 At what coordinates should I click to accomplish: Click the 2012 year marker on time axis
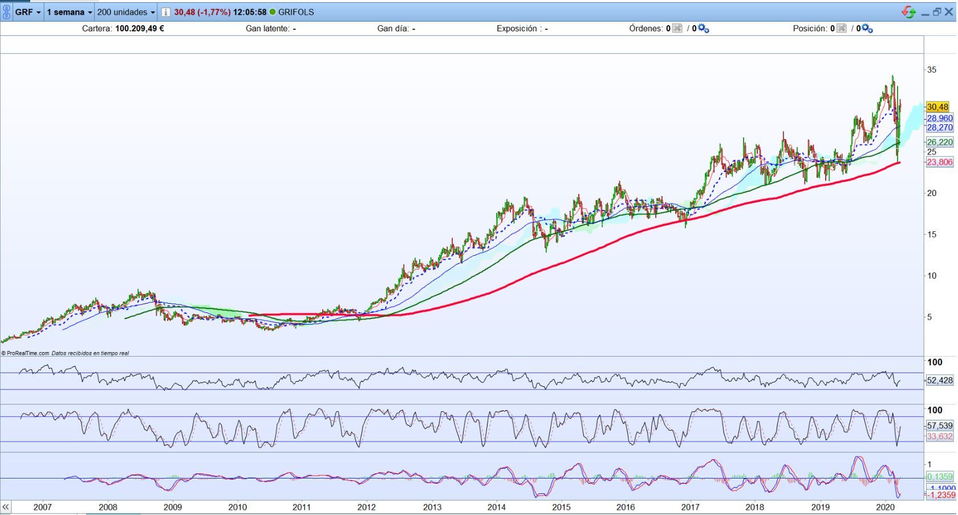pyautogui.click(x=367, y=507)
